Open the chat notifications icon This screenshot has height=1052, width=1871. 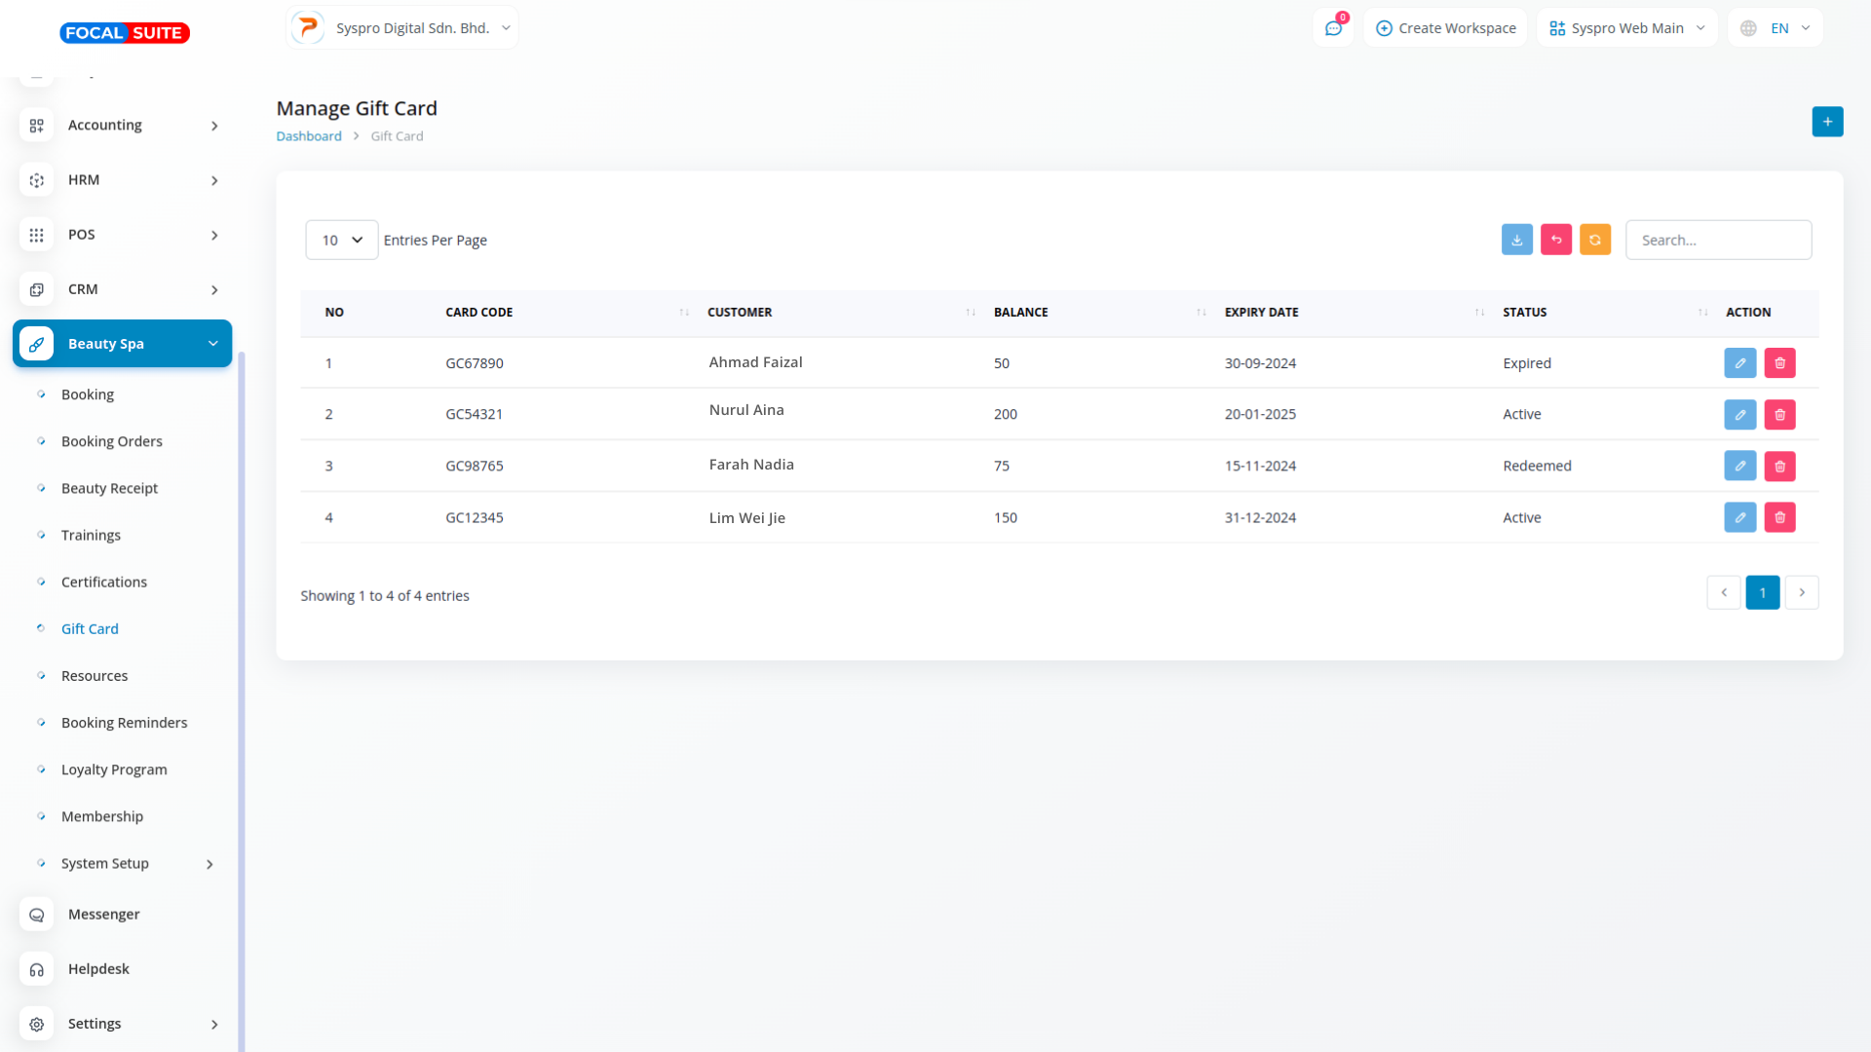1333,28
